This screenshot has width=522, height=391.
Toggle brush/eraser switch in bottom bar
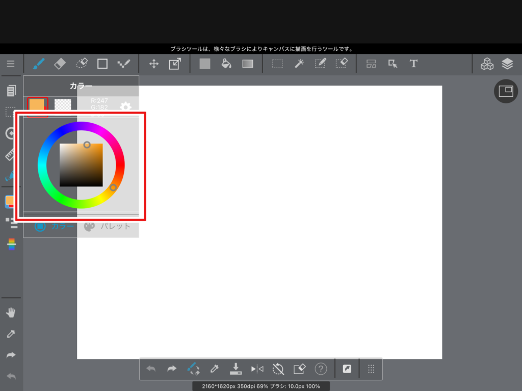pyautogui.click(x=193, y=369)
